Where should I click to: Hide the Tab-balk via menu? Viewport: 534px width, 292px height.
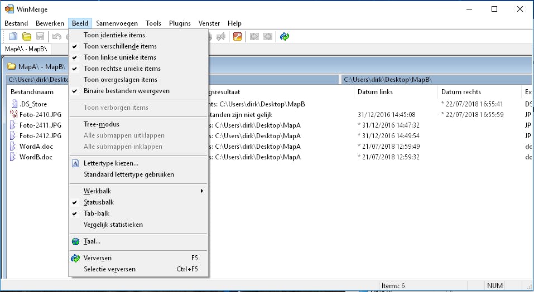(138, 213)
